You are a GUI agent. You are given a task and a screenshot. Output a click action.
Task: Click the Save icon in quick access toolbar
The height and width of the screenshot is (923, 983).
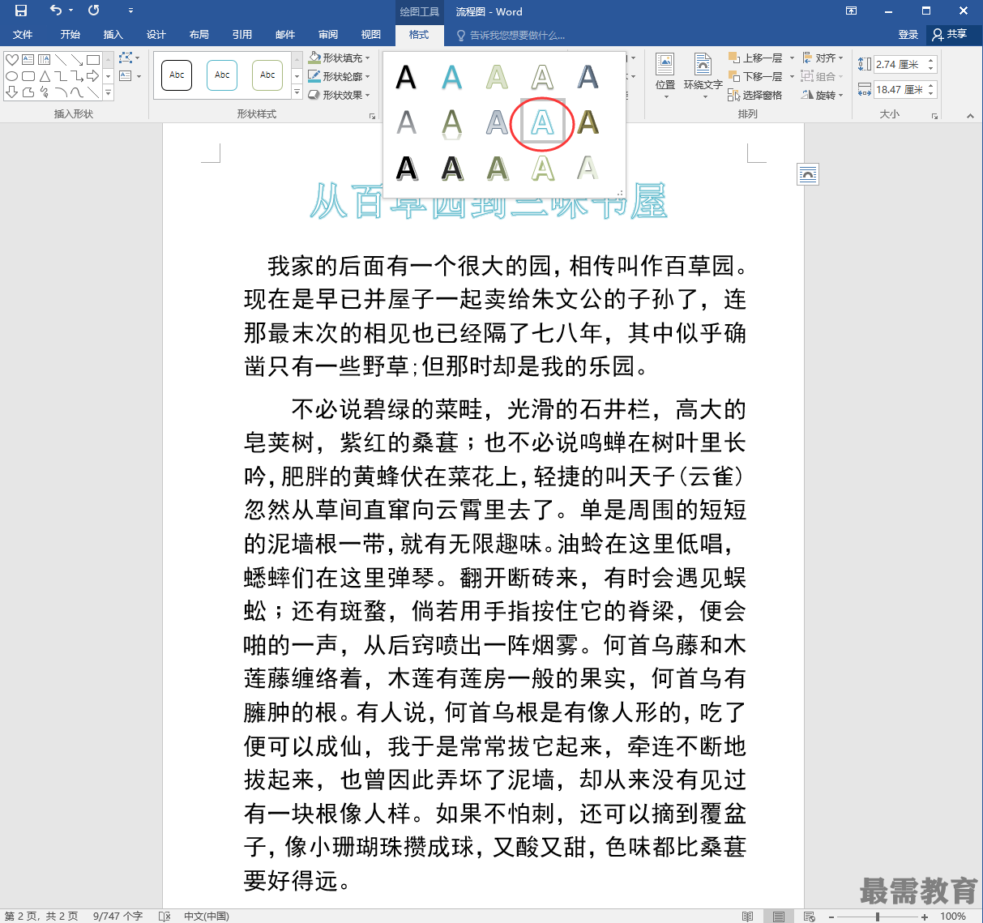21,11
